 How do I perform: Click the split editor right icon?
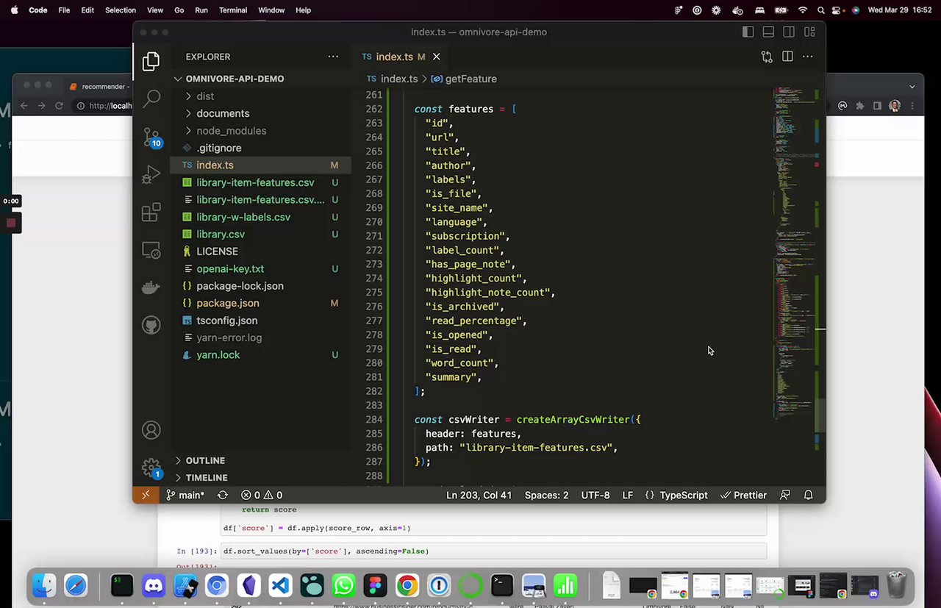pos(787,57)
